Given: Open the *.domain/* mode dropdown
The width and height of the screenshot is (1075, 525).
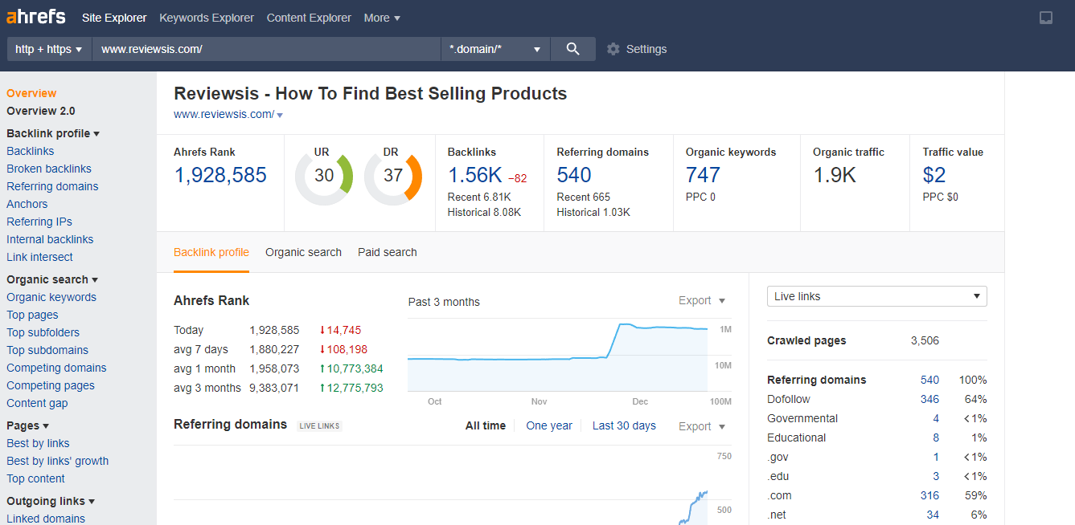Looking at the screenshot, I should [494, 49].
